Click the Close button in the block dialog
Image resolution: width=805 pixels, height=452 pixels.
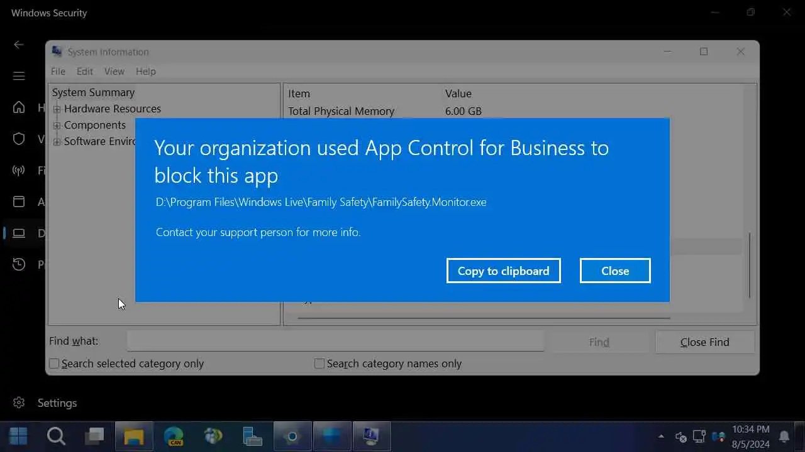tap(615, 271)
